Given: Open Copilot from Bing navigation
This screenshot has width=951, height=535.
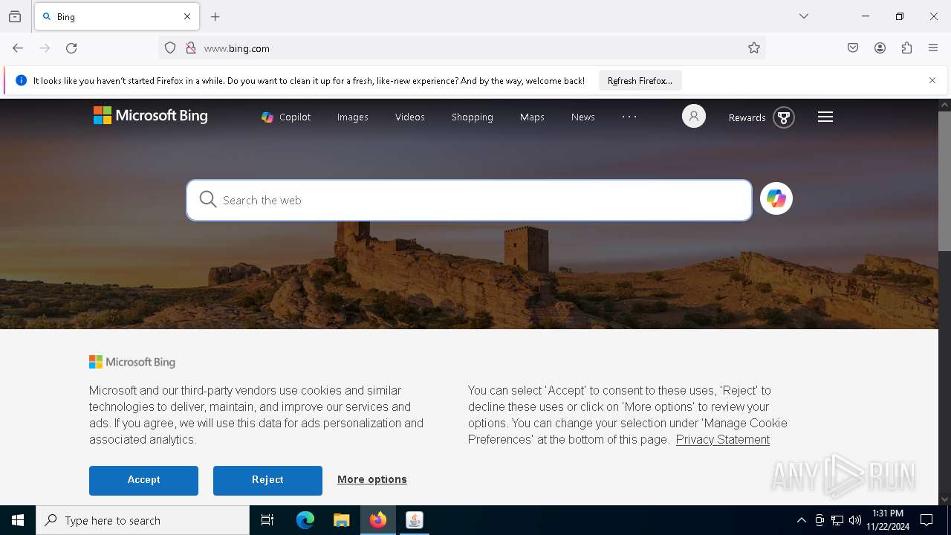Looking at the screenshot, I should [x=286, y=117].
